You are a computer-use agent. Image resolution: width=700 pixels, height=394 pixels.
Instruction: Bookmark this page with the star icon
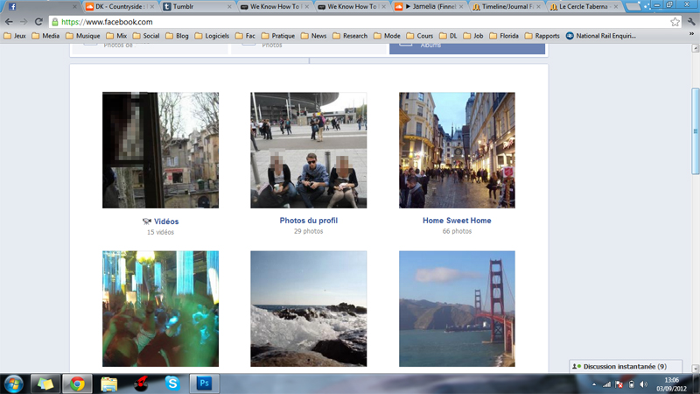click(675, 21)
